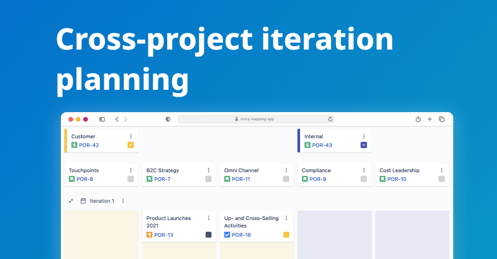The height and width of the screenshot is (259, 497).
Task: Open the B2C Strategy card's three-dot menu
Action: click(208, 170)
